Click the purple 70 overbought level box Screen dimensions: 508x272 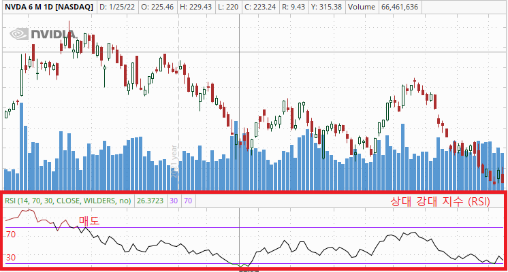coord(188,201)
